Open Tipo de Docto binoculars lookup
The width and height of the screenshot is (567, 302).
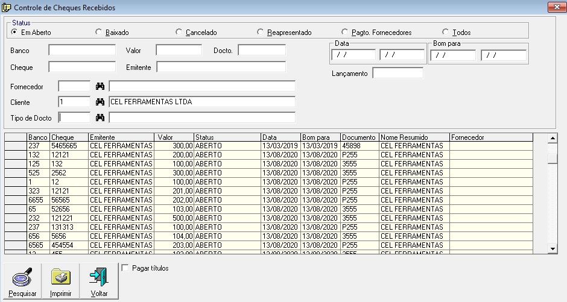[100, 118]
